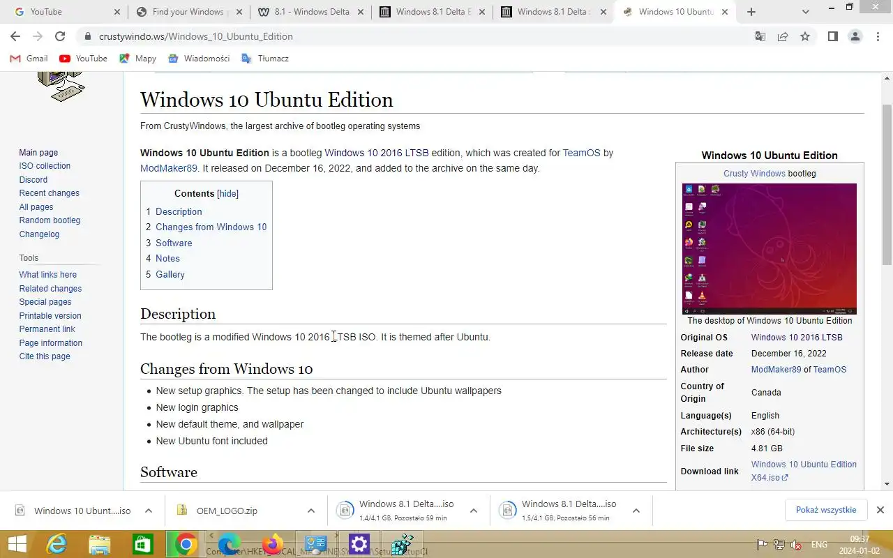Open the Recent changes sidebar link
The height and width of the screenshot is (558, 893).
coord(49,193)
